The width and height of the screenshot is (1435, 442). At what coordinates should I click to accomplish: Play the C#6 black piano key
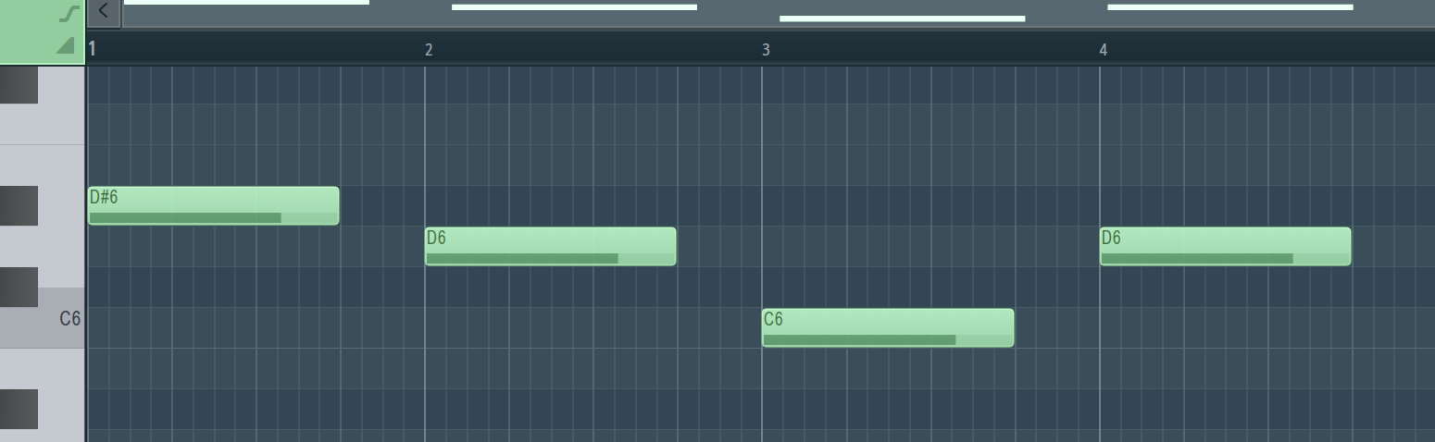(x=19, y=287)
